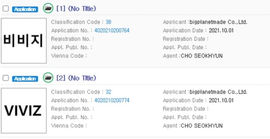
Task: View the VIVIZ trademark thumbnail
Action: coord(24,110)
